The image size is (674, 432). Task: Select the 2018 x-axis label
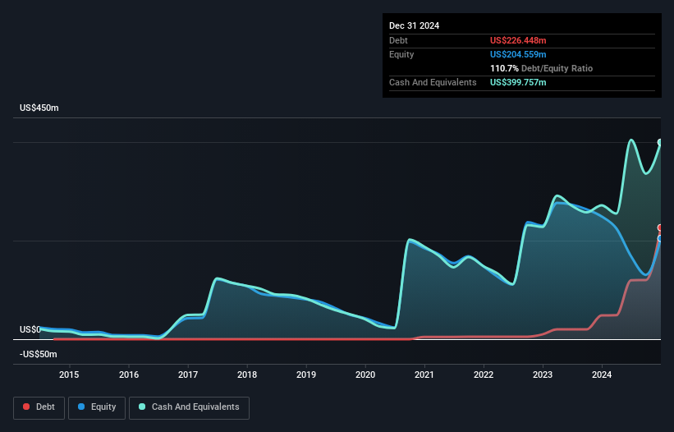click(247, 375)
